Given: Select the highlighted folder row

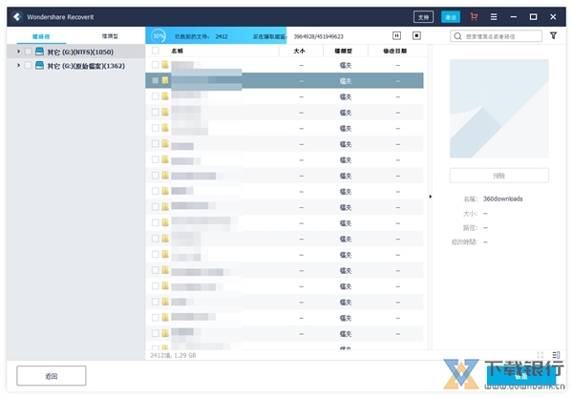Looking at the screenshot, I should (x=285, y=80).
